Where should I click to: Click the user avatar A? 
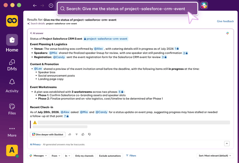click(x=12, y=150)
